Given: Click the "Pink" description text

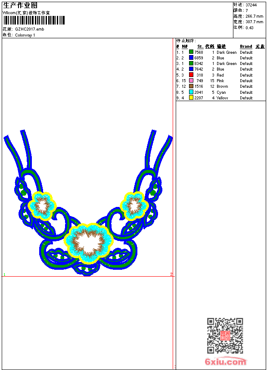Looking at the screenshot, I should [220, 81].
